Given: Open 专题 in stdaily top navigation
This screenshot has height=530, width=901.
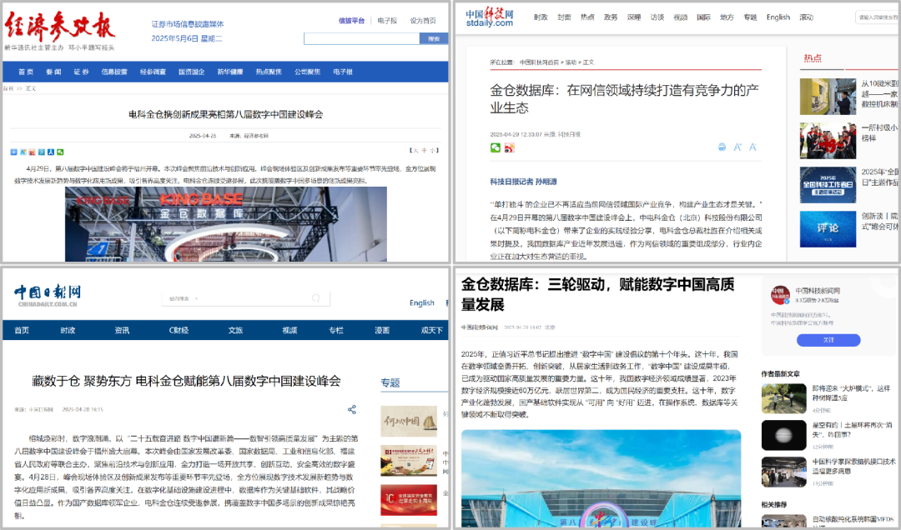Looking at the screenshot, I should point(751,17).
